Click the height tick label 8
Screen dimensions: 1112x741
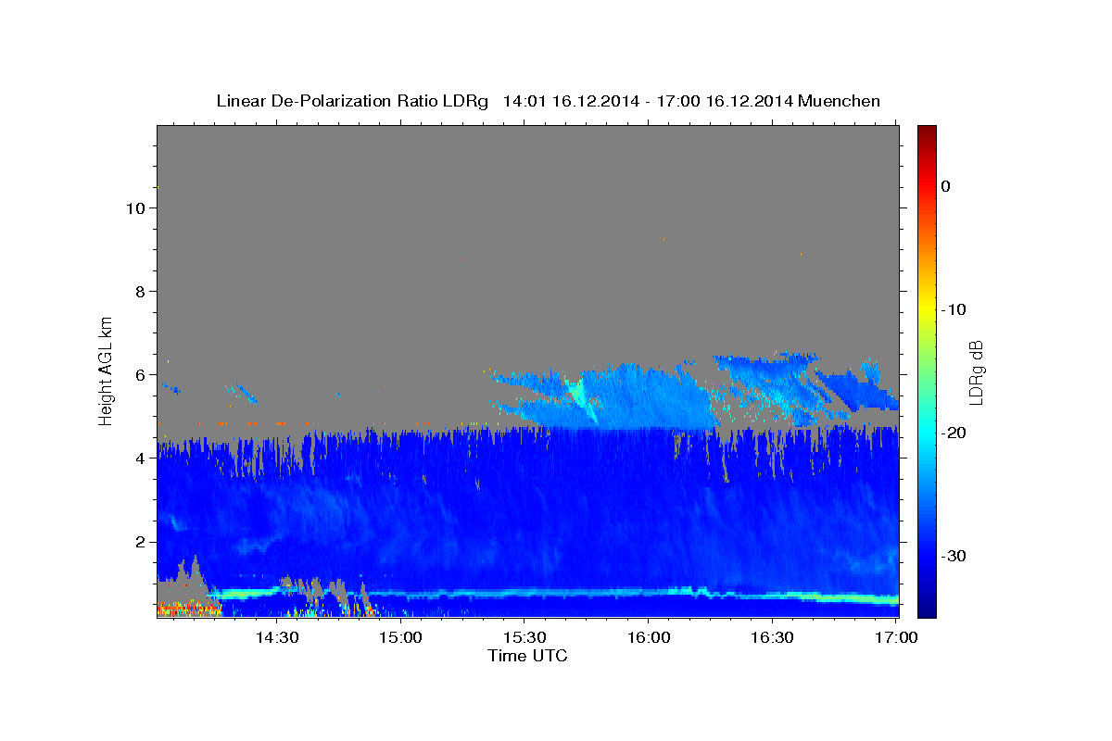point(139,291)
